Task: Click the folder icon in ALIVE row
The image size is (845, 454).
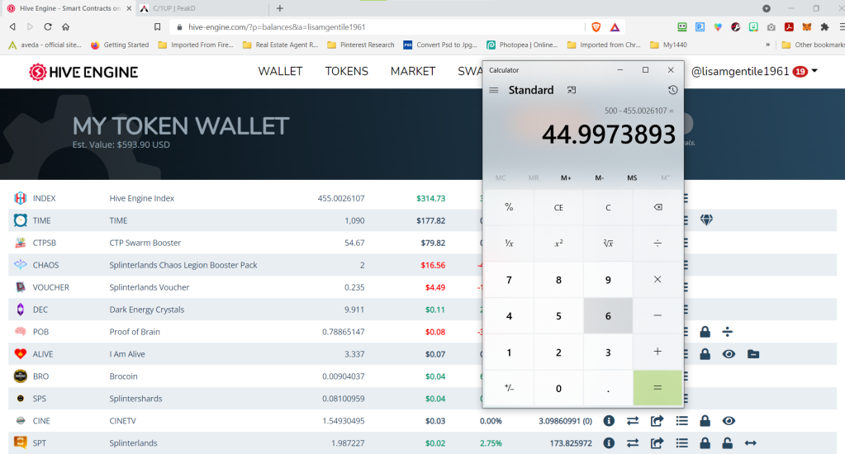Action: (753, 354)
